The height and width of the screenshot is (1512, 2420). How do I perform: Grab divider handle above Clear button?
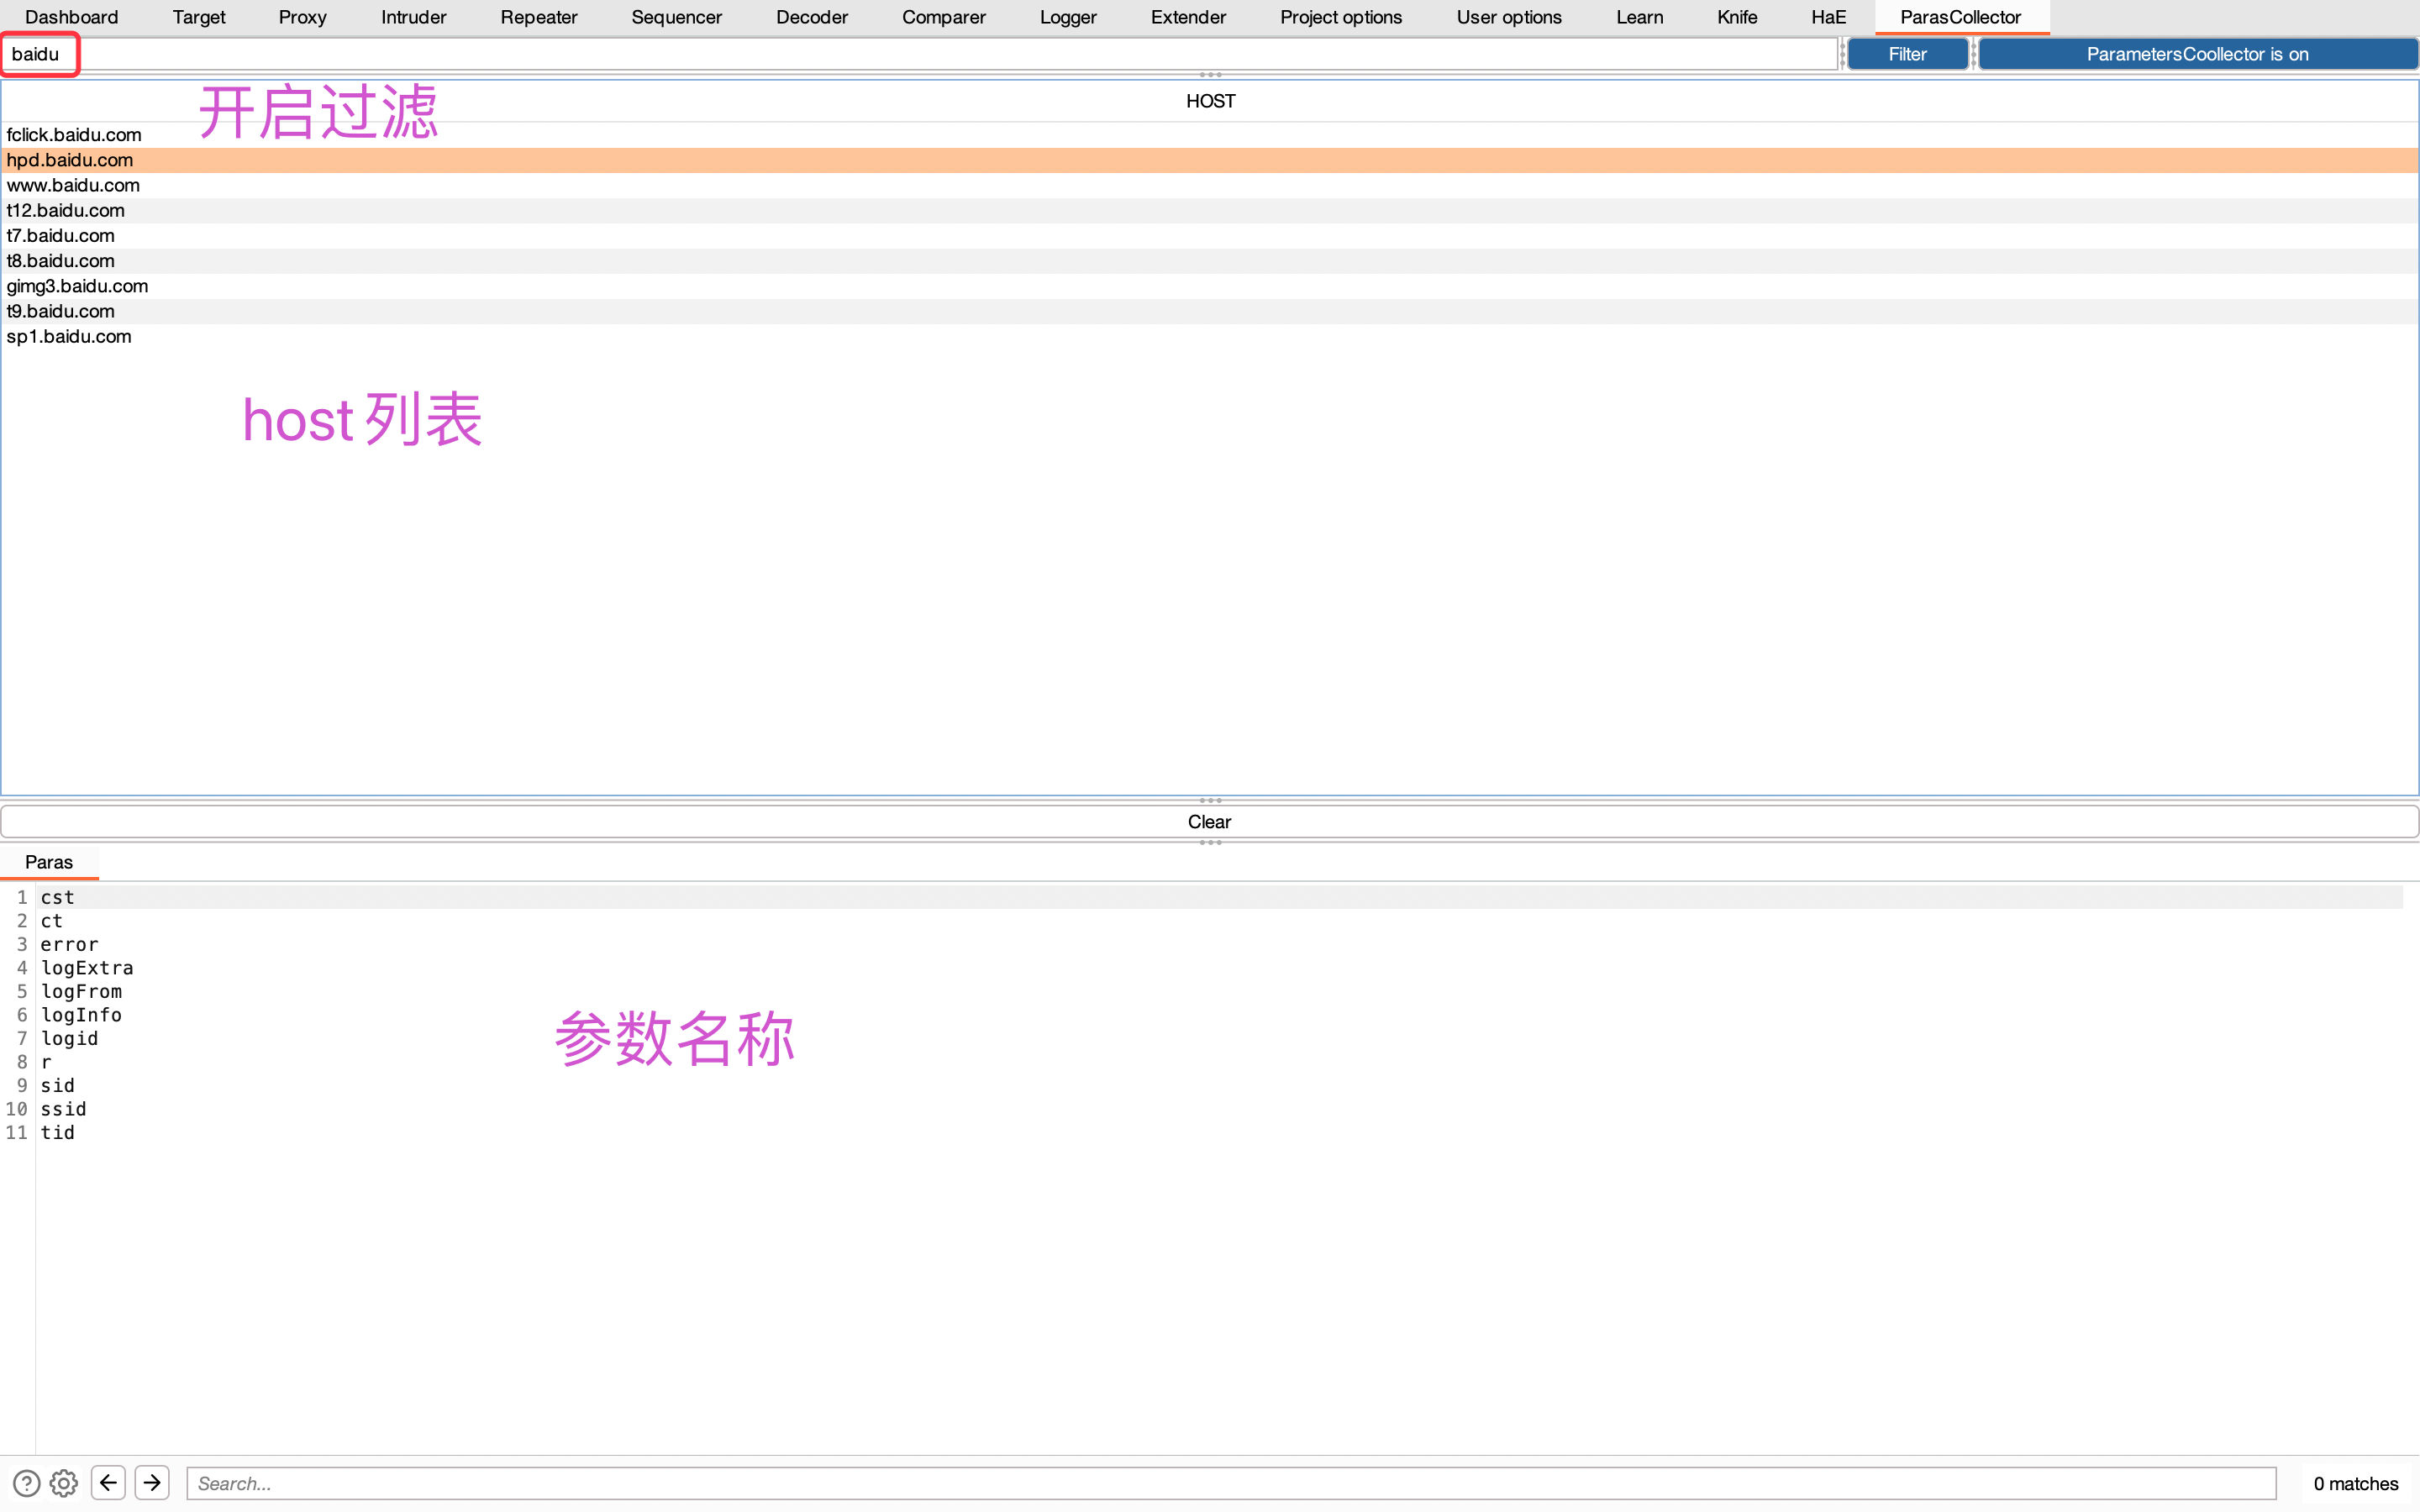click(x=1210, y=800)
